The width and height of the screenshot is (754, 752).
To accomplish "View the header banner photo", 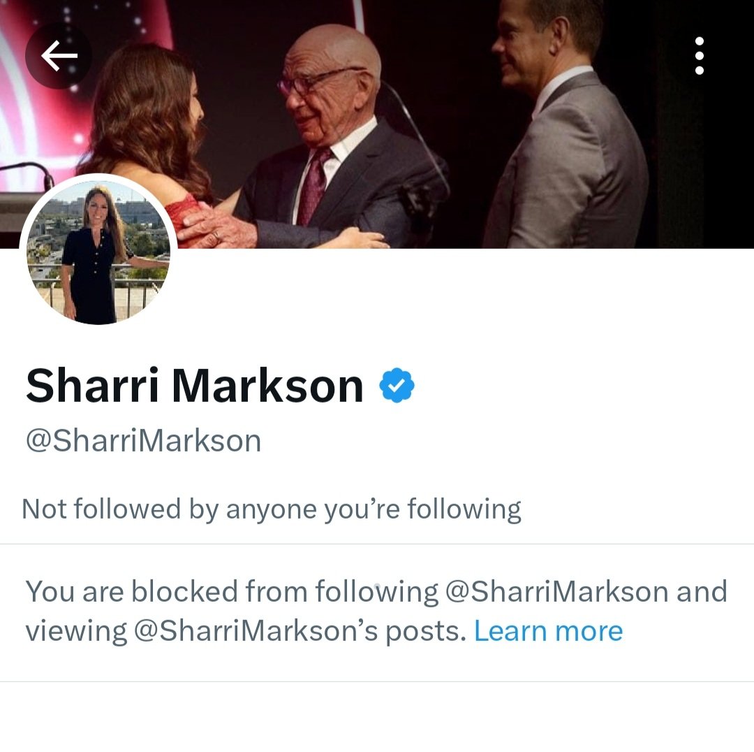I will pos(377,124).
